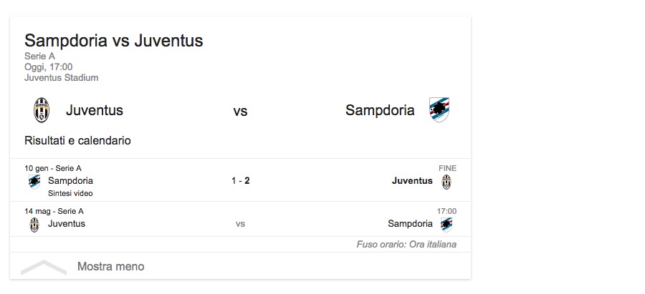Click the large Sampdoria crest in header
The image size is (645, 294).
tap(439, 110)
